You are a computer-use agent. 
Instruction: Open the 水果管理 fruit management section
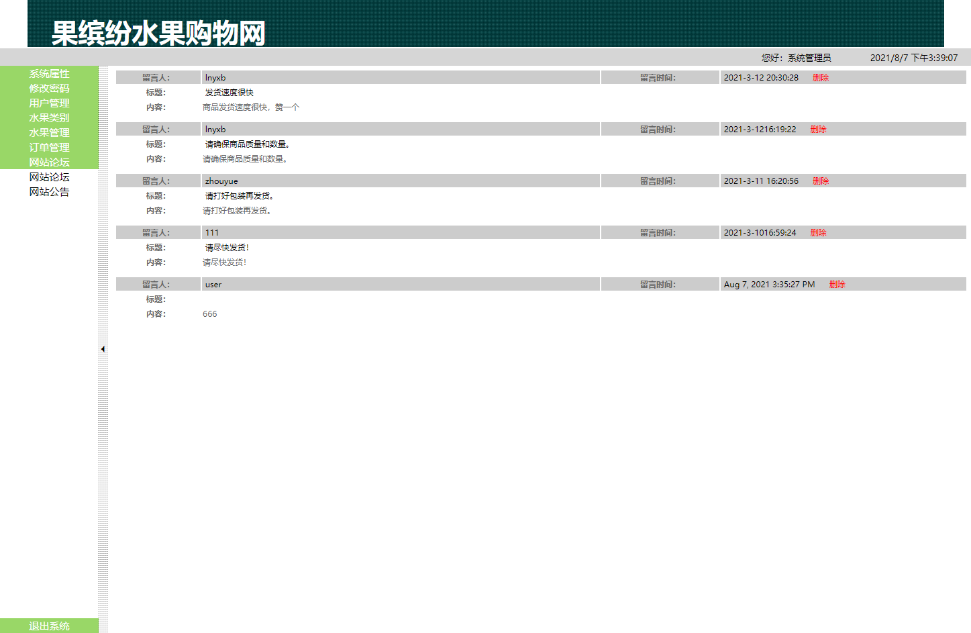[48, 132]
